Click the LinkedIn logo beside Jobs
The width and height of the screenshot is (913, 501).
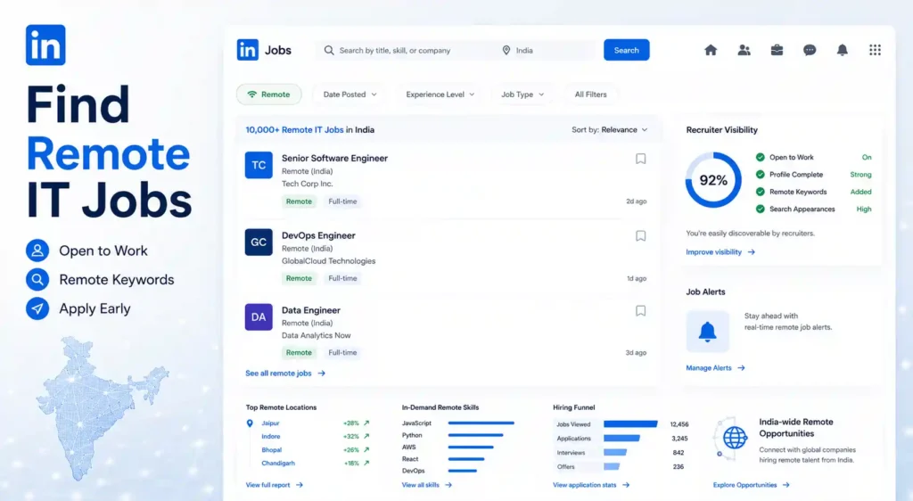pyautogui.click(x=248, y=50)
